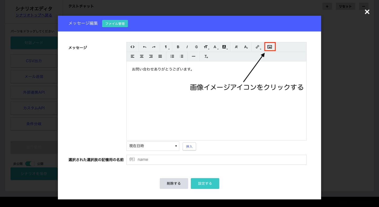Viewport: 379px width, 207px height.
Task: Open the HTML source code view
Action: point(133,47)
